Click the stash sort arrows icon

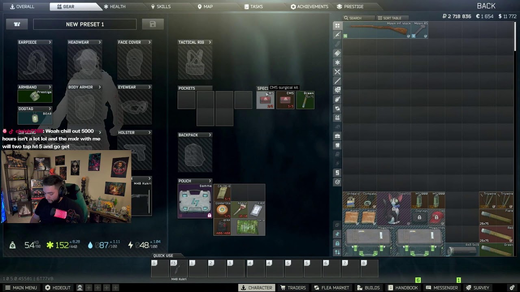[x=337, y=252]
